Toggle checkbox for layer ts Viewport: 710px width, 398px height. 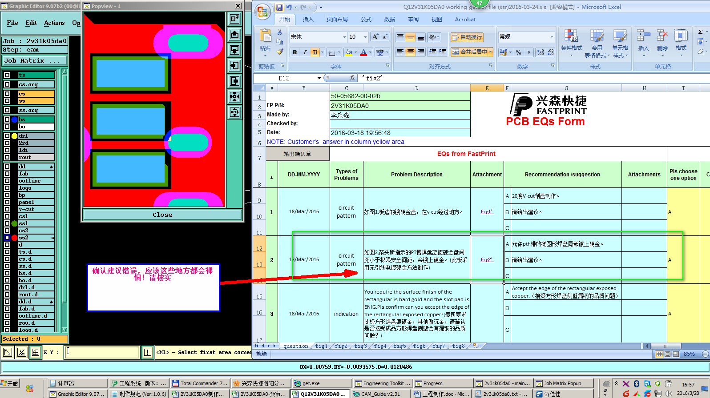click(x=7, y=75)
